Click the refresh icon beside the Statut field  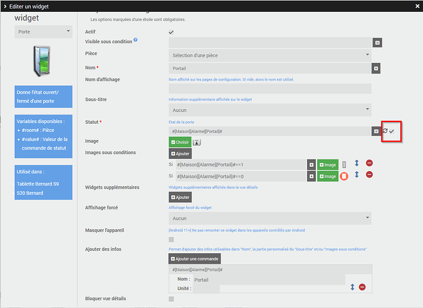[x=385, y=131]
